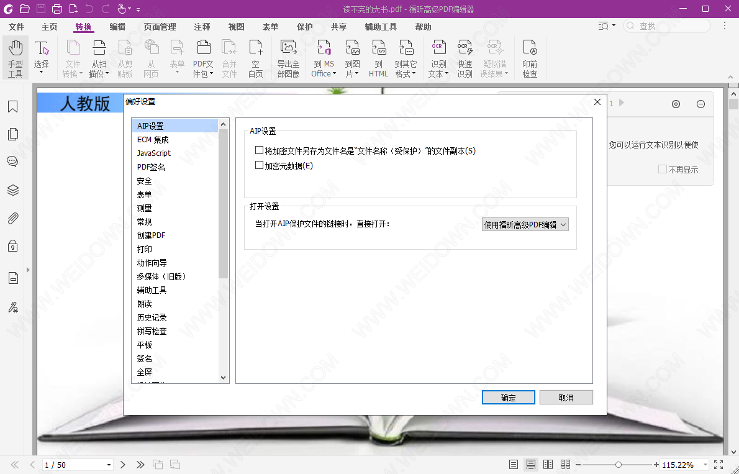Check the 加密元数据(E) option
This screenshot has height=474, width=739.
pyautogui.click(x=259, y=165)
